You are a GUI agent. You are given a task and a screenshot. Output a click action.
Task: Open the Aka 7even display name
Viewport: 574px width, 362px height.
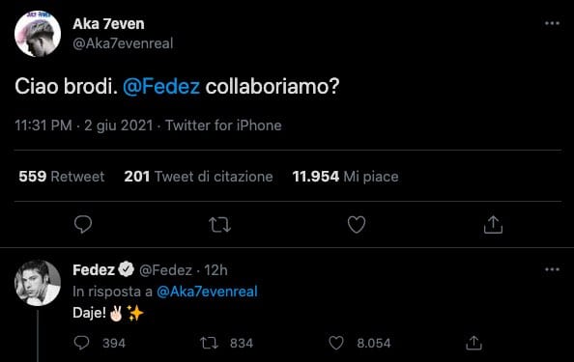(x=108, y=24)
